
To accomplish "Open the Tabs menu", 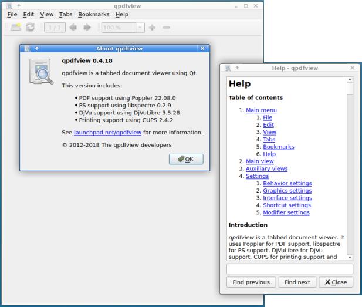I will coord(66,14).
